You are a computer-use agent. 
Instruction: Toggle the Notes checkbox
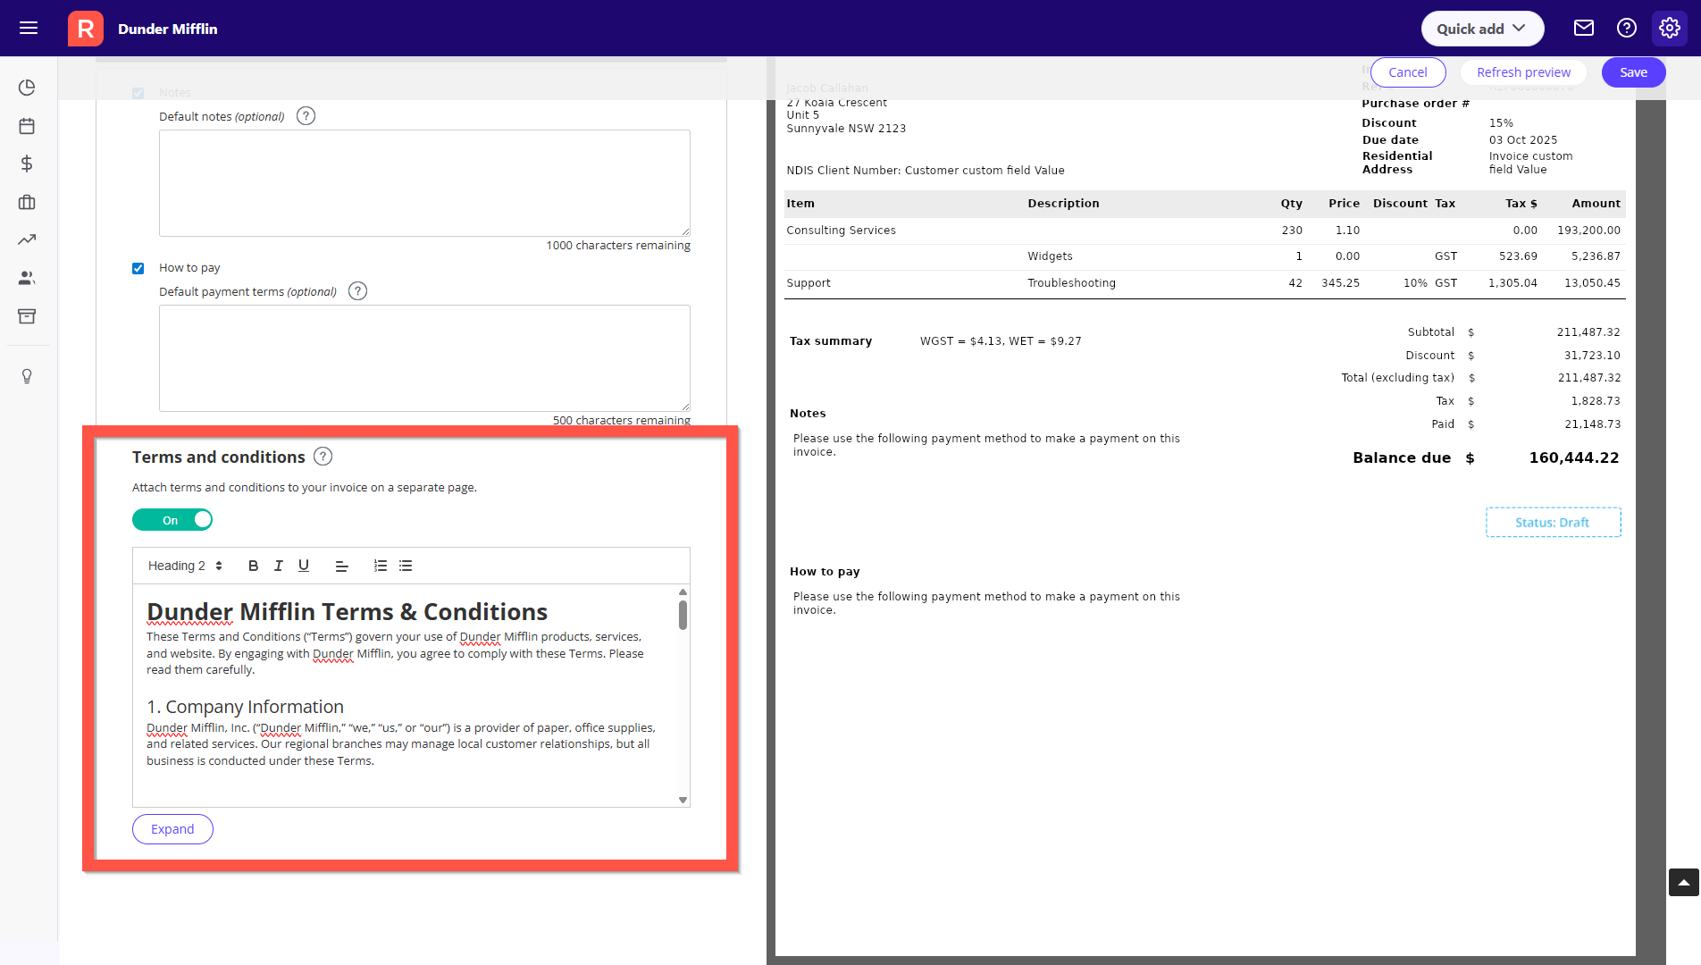[x=138, y=93]
